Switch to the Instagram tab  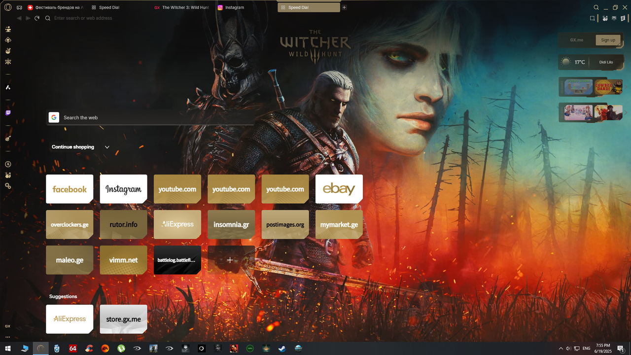245,7
